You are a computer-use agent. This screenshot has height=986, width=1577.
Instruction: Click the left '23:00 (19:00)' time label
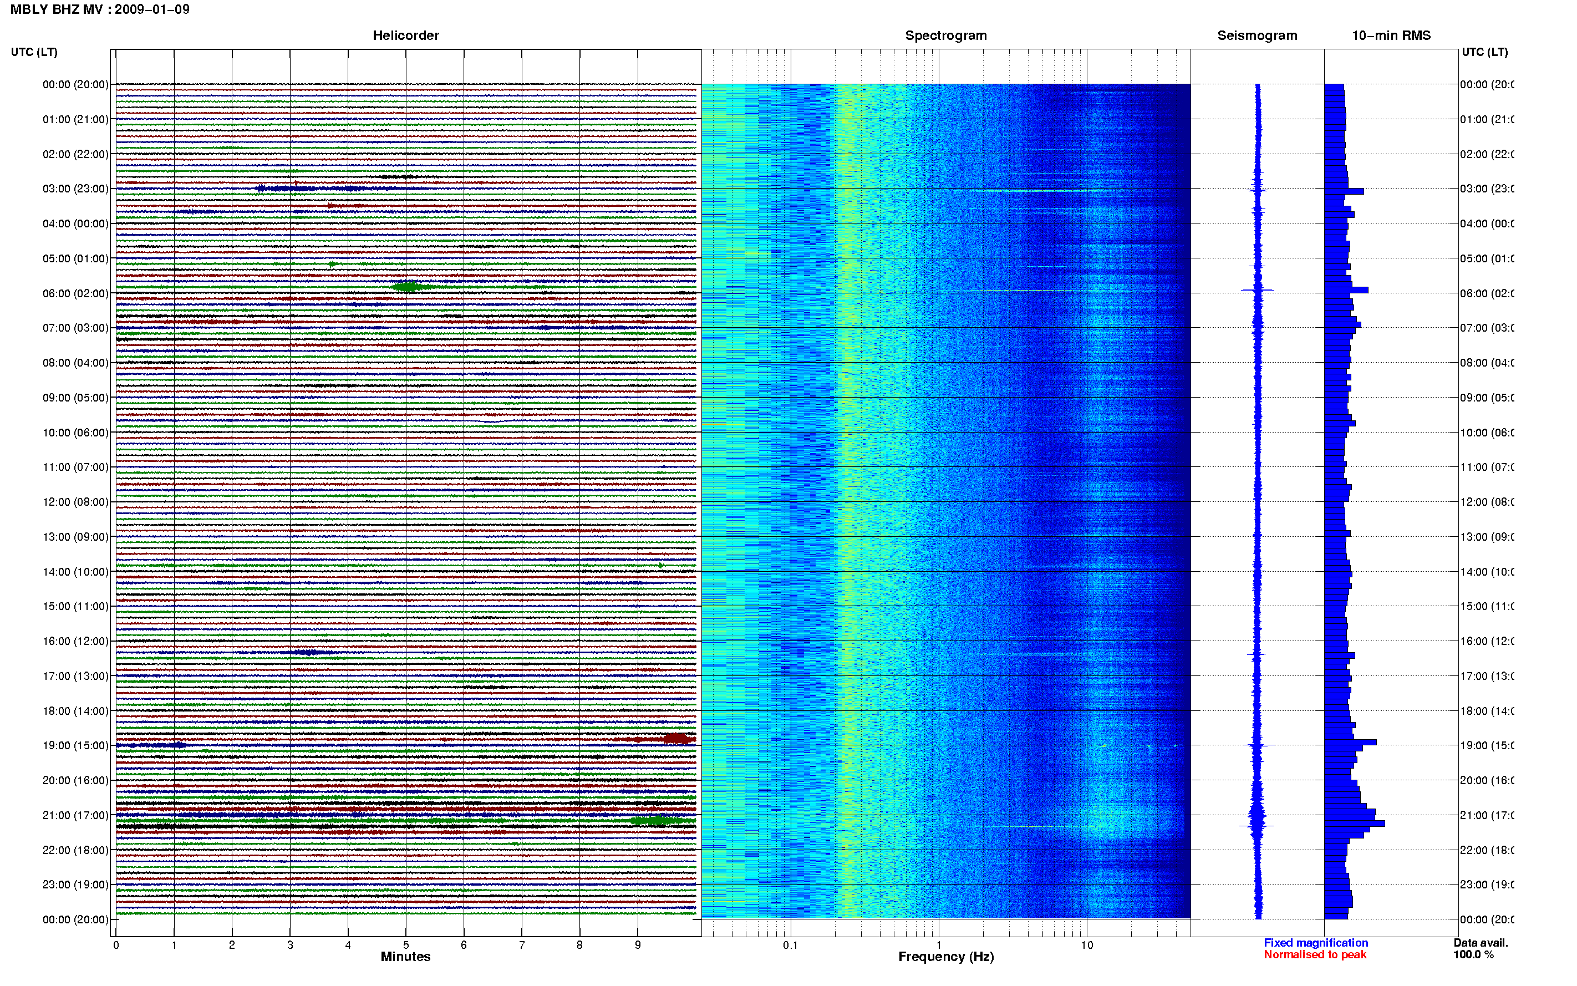[75, 885]
